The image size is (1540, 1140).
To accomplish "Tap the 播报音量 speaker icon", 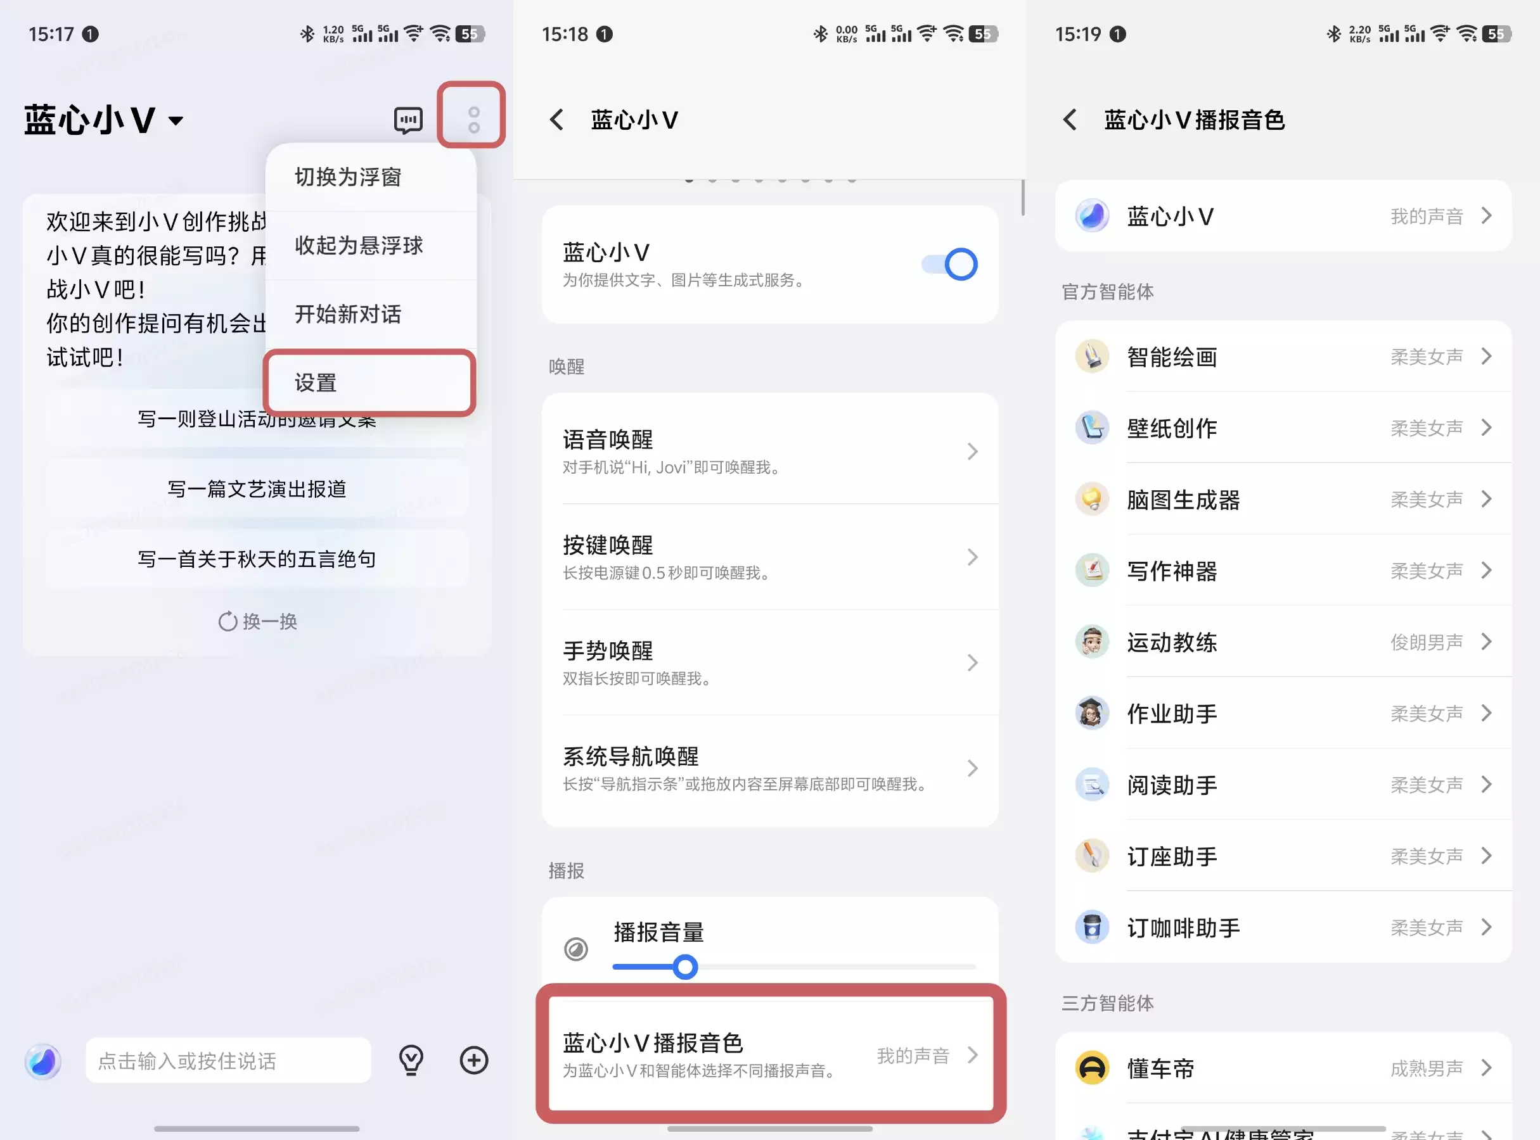I will click(x=576, y=949).
